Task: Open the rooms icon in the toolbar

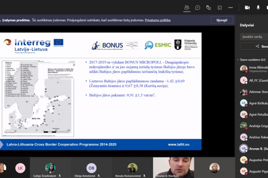Action: click(219, 8)
